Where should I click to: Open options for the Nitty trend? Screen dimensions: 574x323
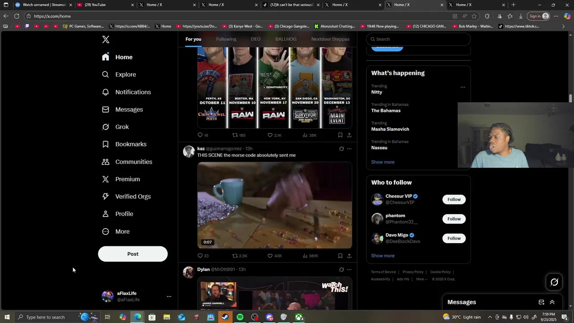(x=463, y=87)
